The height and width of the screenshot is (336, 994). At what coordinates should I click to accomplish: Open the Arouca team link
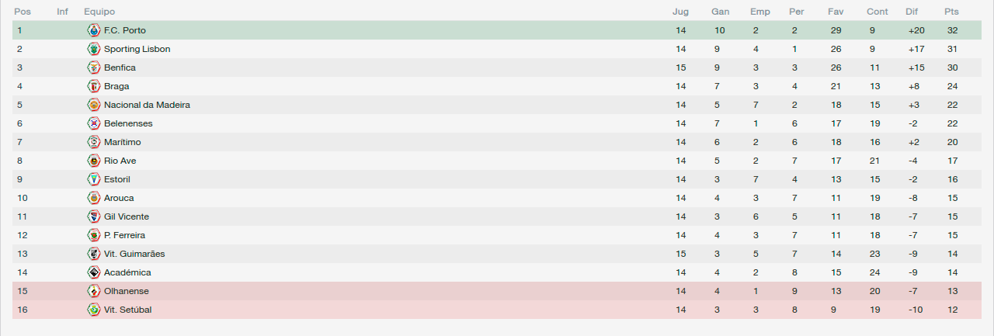(119, 198)
